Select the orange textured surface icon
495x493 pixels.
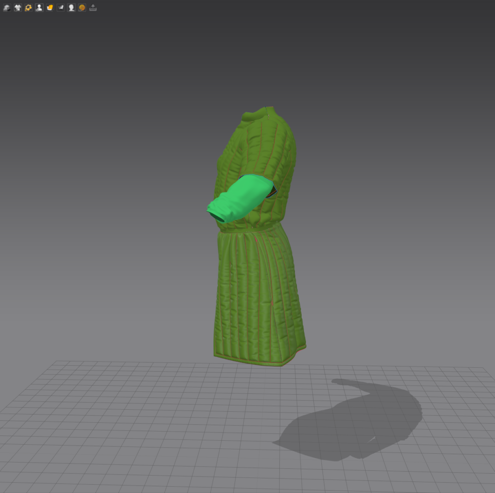[x=50, y=8]
